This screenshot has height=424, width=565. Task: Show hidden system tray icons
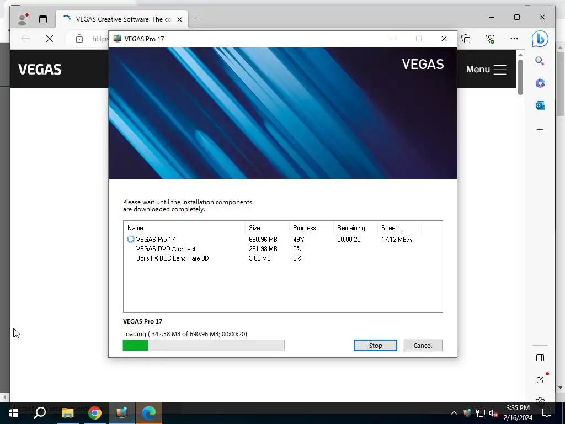click(454, 413)
